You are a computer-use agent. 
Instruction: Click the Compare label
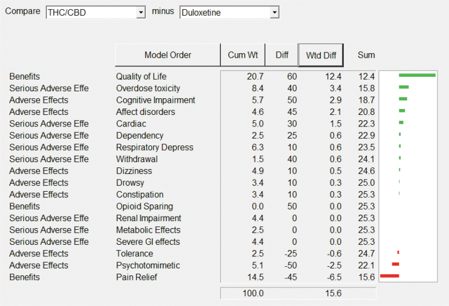(23, 11)
